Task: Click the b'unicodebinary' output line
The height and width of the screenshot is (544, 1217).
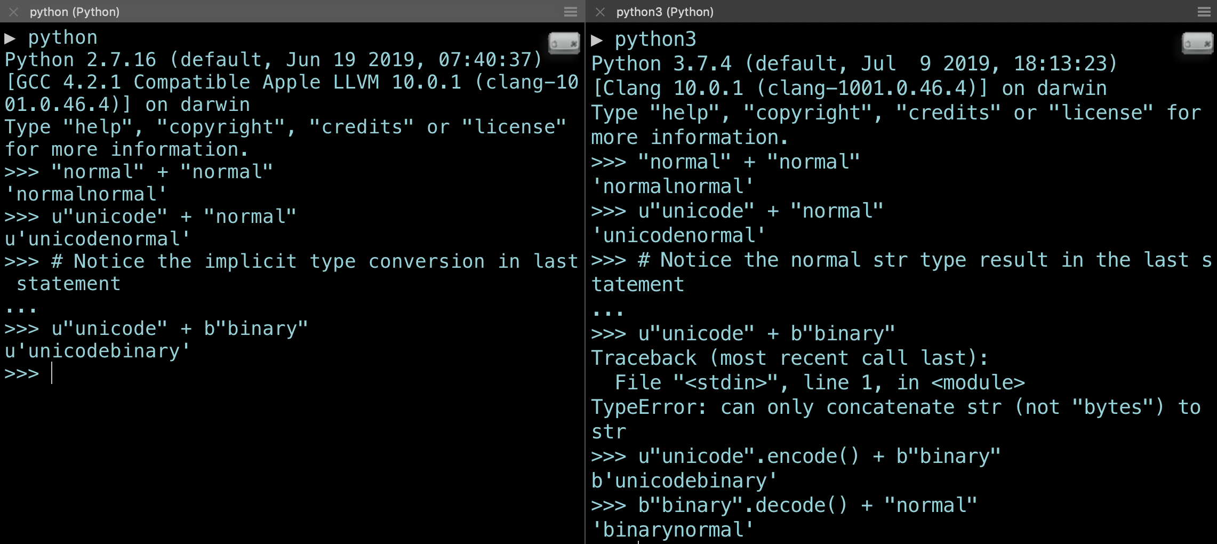Action: [x=684, y=481]
